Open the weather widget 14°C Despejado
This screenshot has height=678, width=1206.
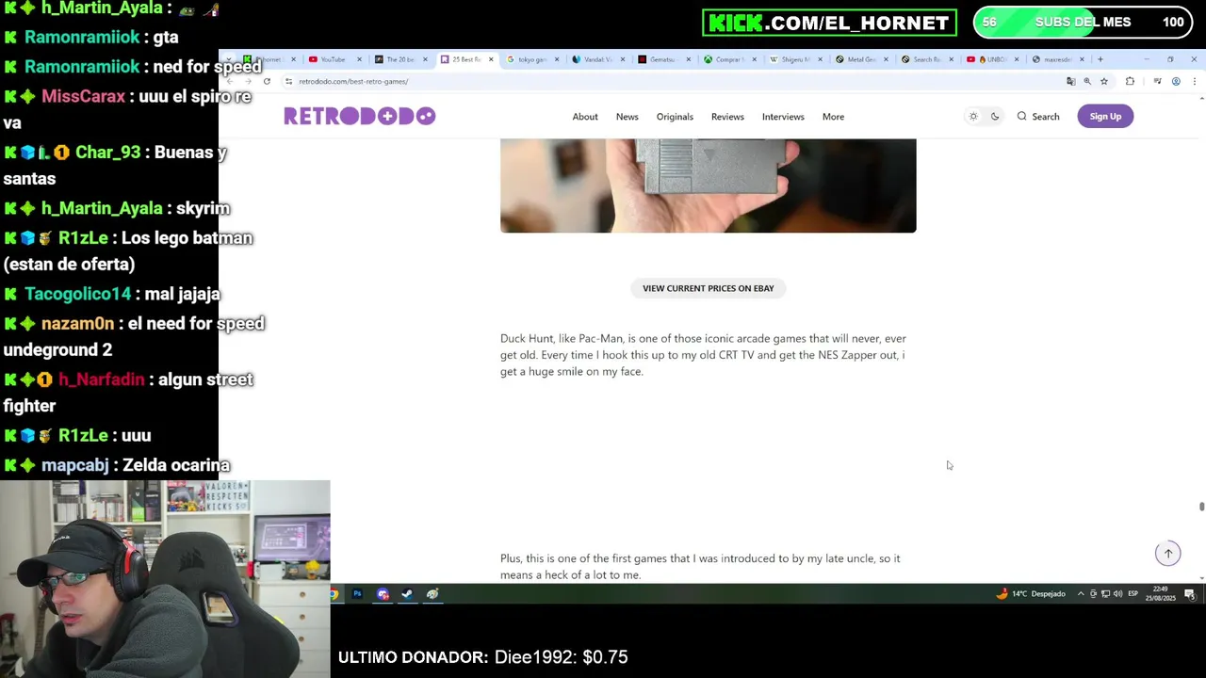tap(1030, 594)
